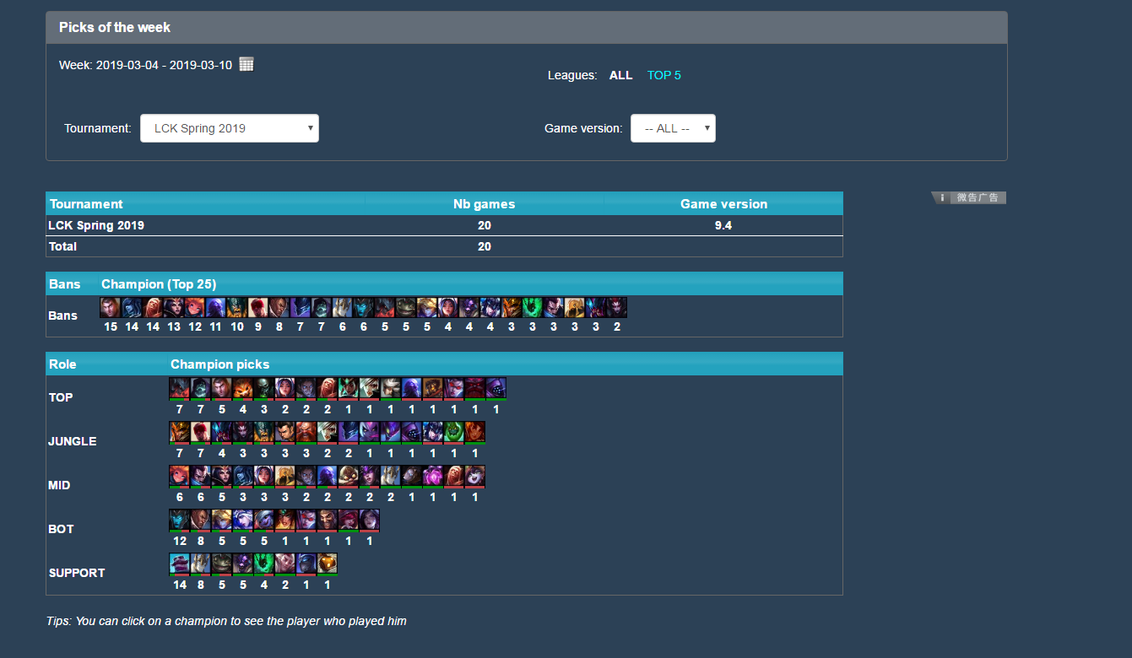Click Gnar icon in TOP picks
1132x658 pixels.
(x=242, y=388)
